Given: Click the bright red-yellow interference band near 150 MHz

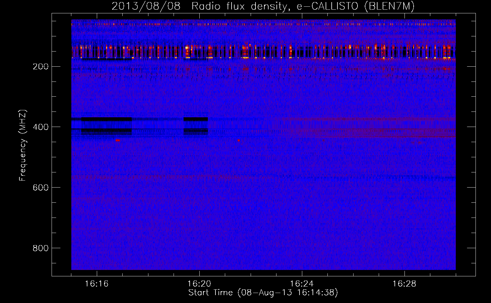Looking at the screenshot, I should pyautogui.click(x=263, y=52).
